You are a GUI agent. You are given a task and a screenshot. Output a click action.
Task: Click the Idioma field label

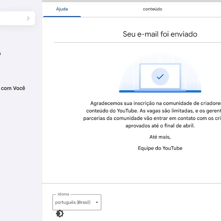63,194
